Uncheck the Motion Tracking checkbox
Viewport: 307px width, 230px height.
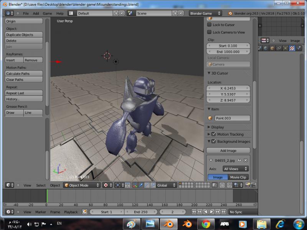tap(214, 134)
